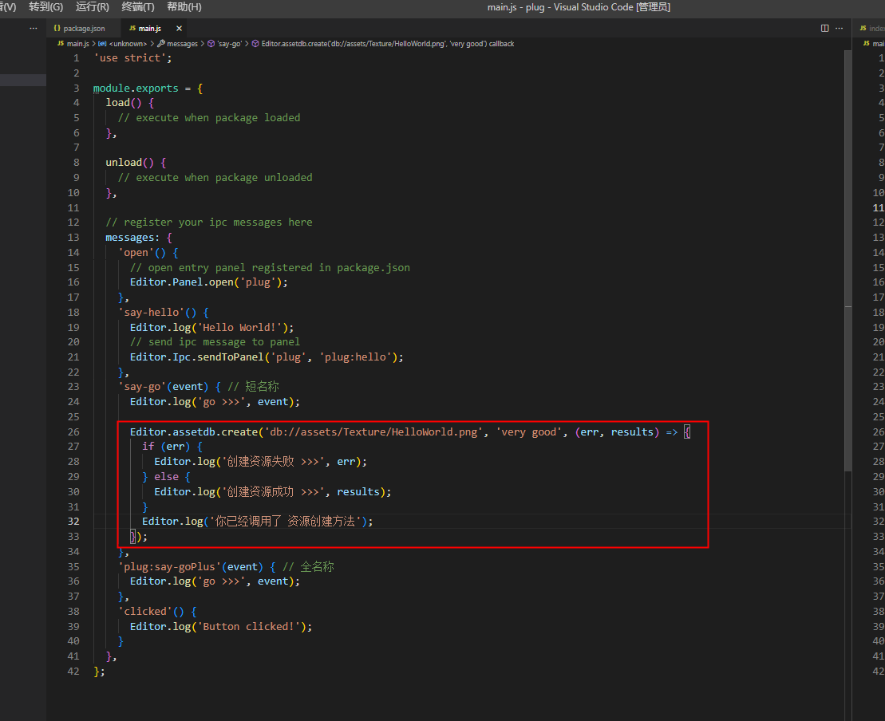Split the editor to the right

click(x=824, y=28)
